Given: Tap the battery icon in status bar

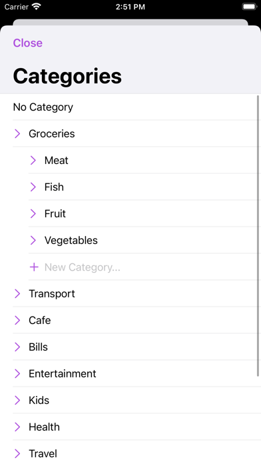Looking at the screenshot, I should click(250, 7).
